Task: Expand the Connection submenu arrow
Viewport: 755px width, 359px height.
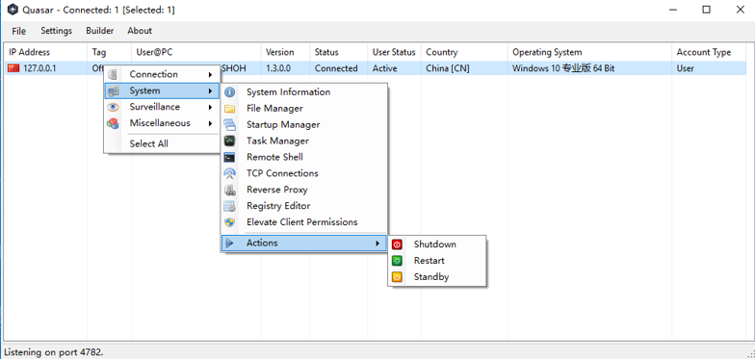Action: pos(210,75)
